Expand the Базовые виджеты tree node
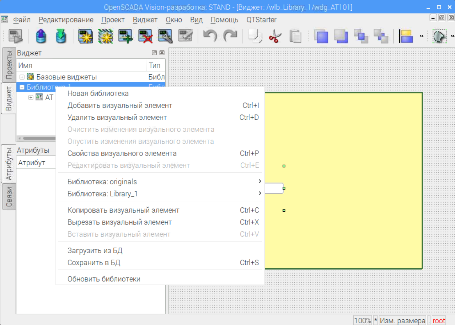Screen dimensions: 455x325 [x=22, y=77]
